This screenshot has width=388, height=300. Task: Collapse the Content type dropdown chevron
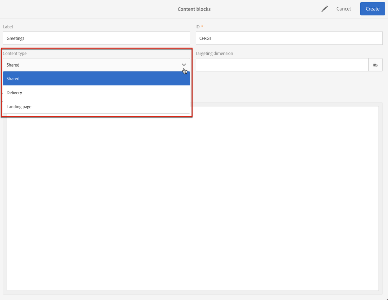183,65
